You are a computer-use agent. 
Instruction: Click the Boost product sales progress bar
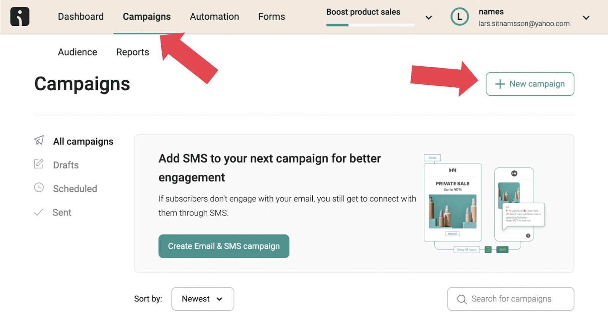point(370,25)
